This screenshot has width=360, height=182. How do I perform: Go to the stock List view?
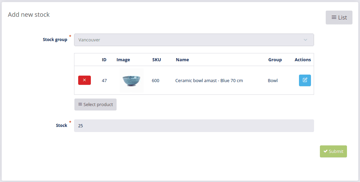(339, 17)
